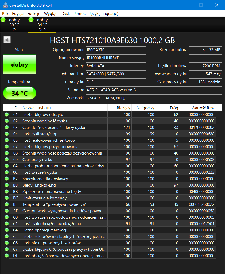Click the status dot for attribute 01

pyautogui.click(x=7, y=115)
